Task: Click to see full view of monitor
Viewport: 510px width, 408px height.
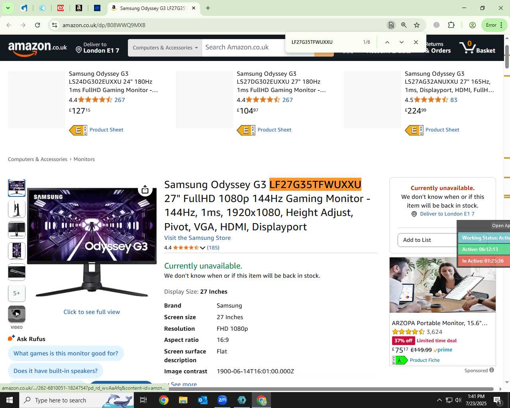Action: click(x=92, y=312)
